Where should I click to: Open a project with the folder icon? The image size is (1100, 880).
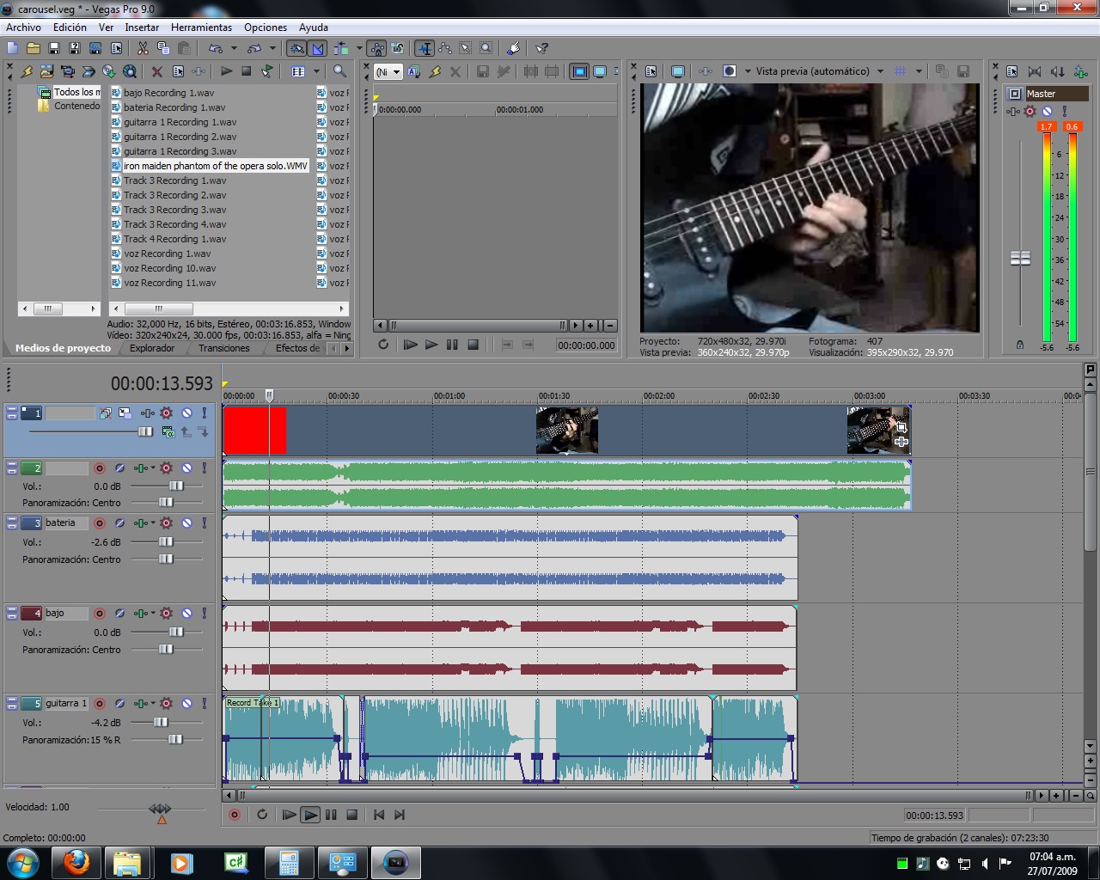click(x=33, y=48)
